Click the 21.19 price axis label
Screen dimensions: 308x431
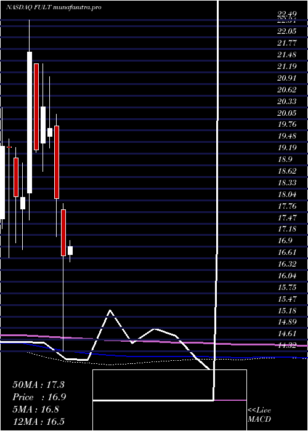point(287,66)
